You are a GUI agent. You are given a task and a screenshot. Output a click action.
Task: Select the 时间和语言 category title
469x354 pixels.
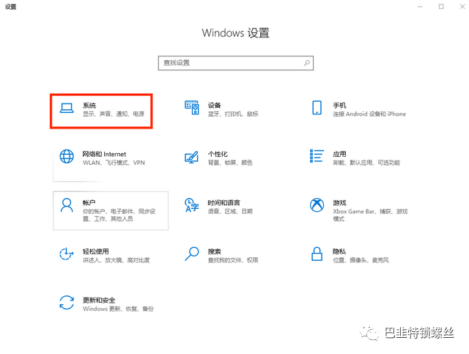point(224,202)
